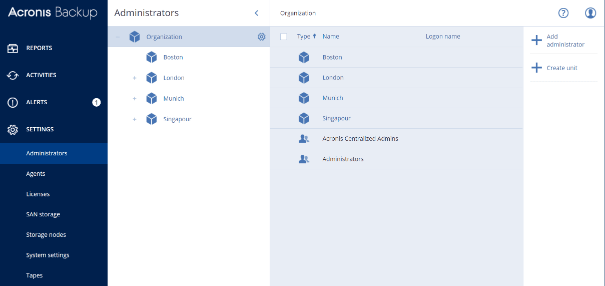Open the London link in table

pyautogui.click(x=333, y=78)
